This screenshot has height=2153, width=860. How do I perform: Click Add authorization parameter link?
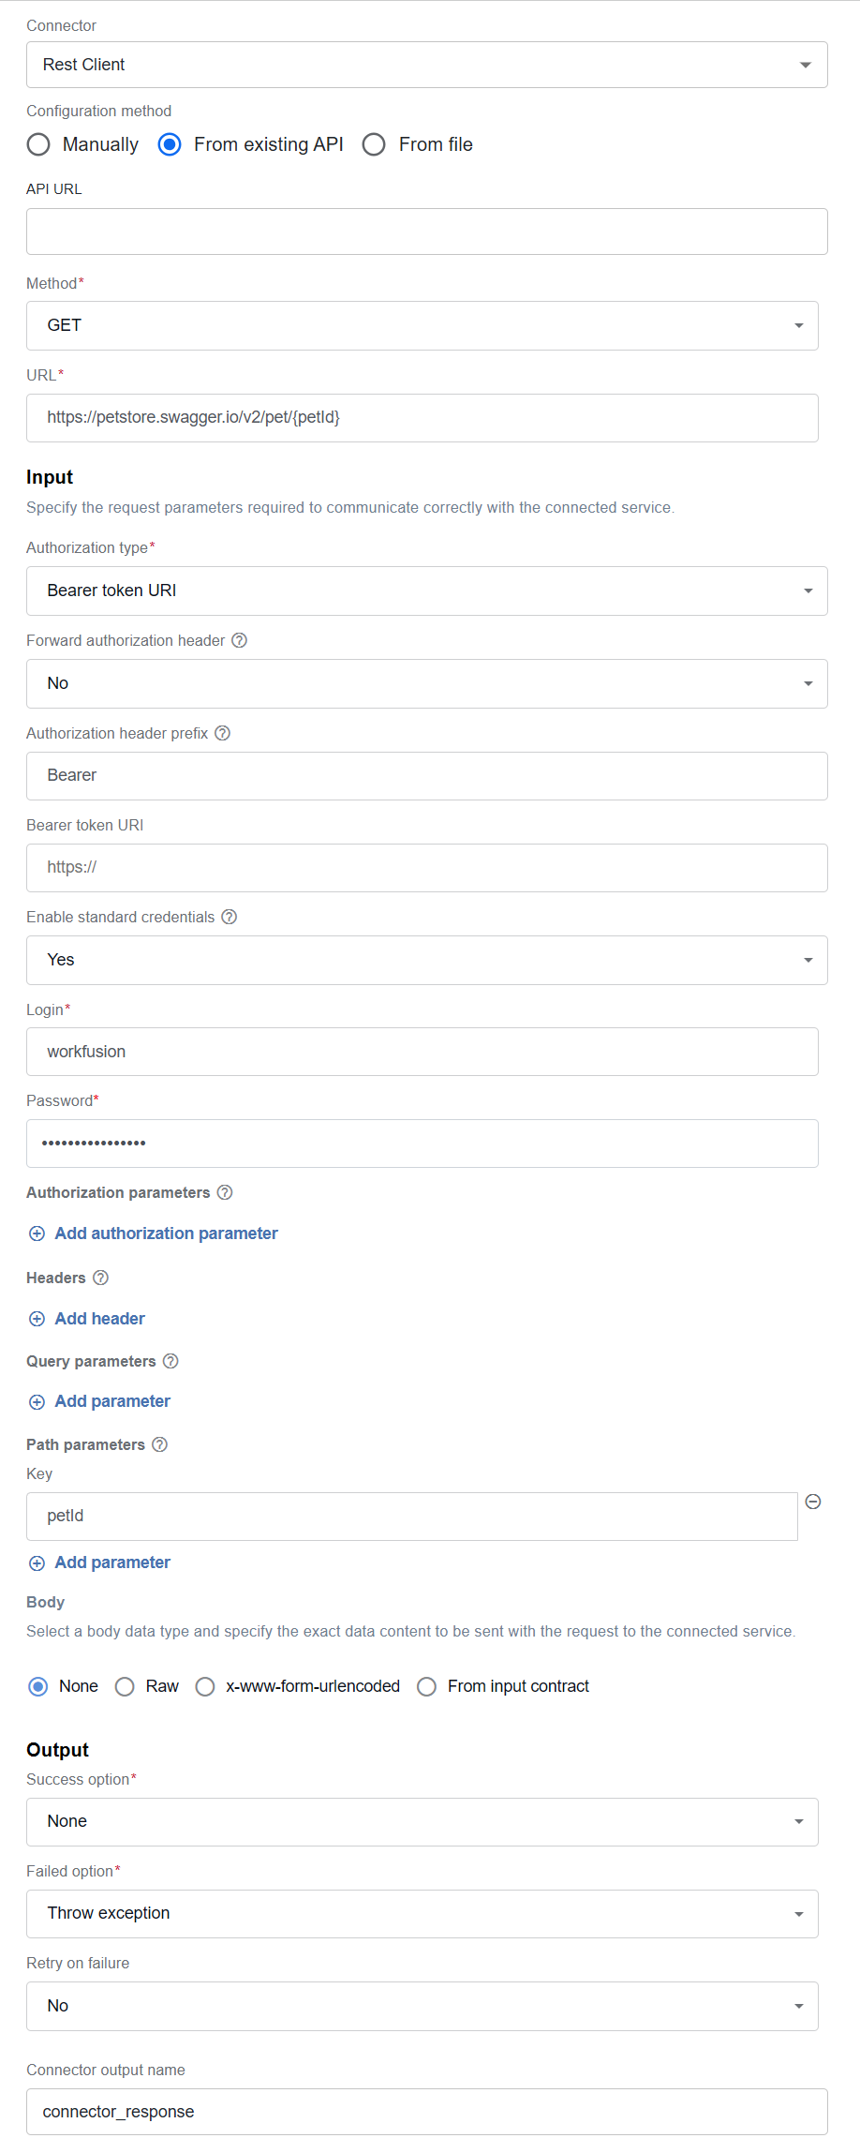click(154, 1233)
